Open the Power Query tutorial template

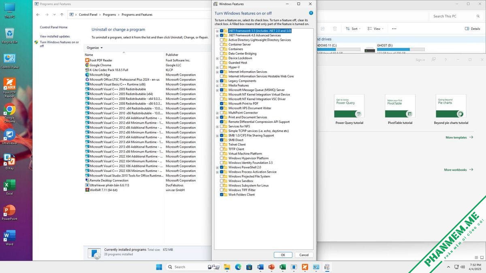(x=349, y=110)
